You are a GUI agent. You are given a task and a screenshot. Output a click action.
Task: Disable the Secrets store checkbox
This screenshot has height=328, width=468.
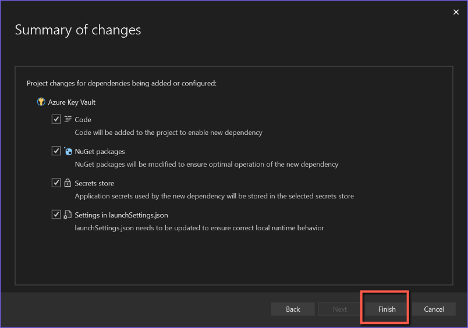[x=56, y=183]
